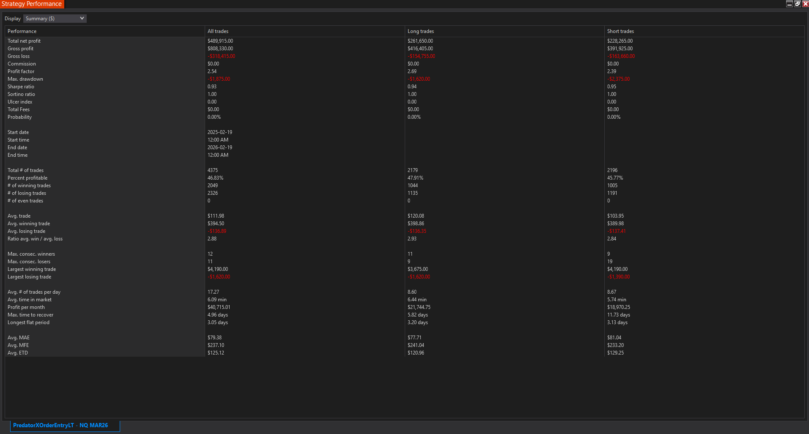Click the Short trades column header
Image resolution: width=809 pixels, height=434 pixels.
click(x=620, y=31)
